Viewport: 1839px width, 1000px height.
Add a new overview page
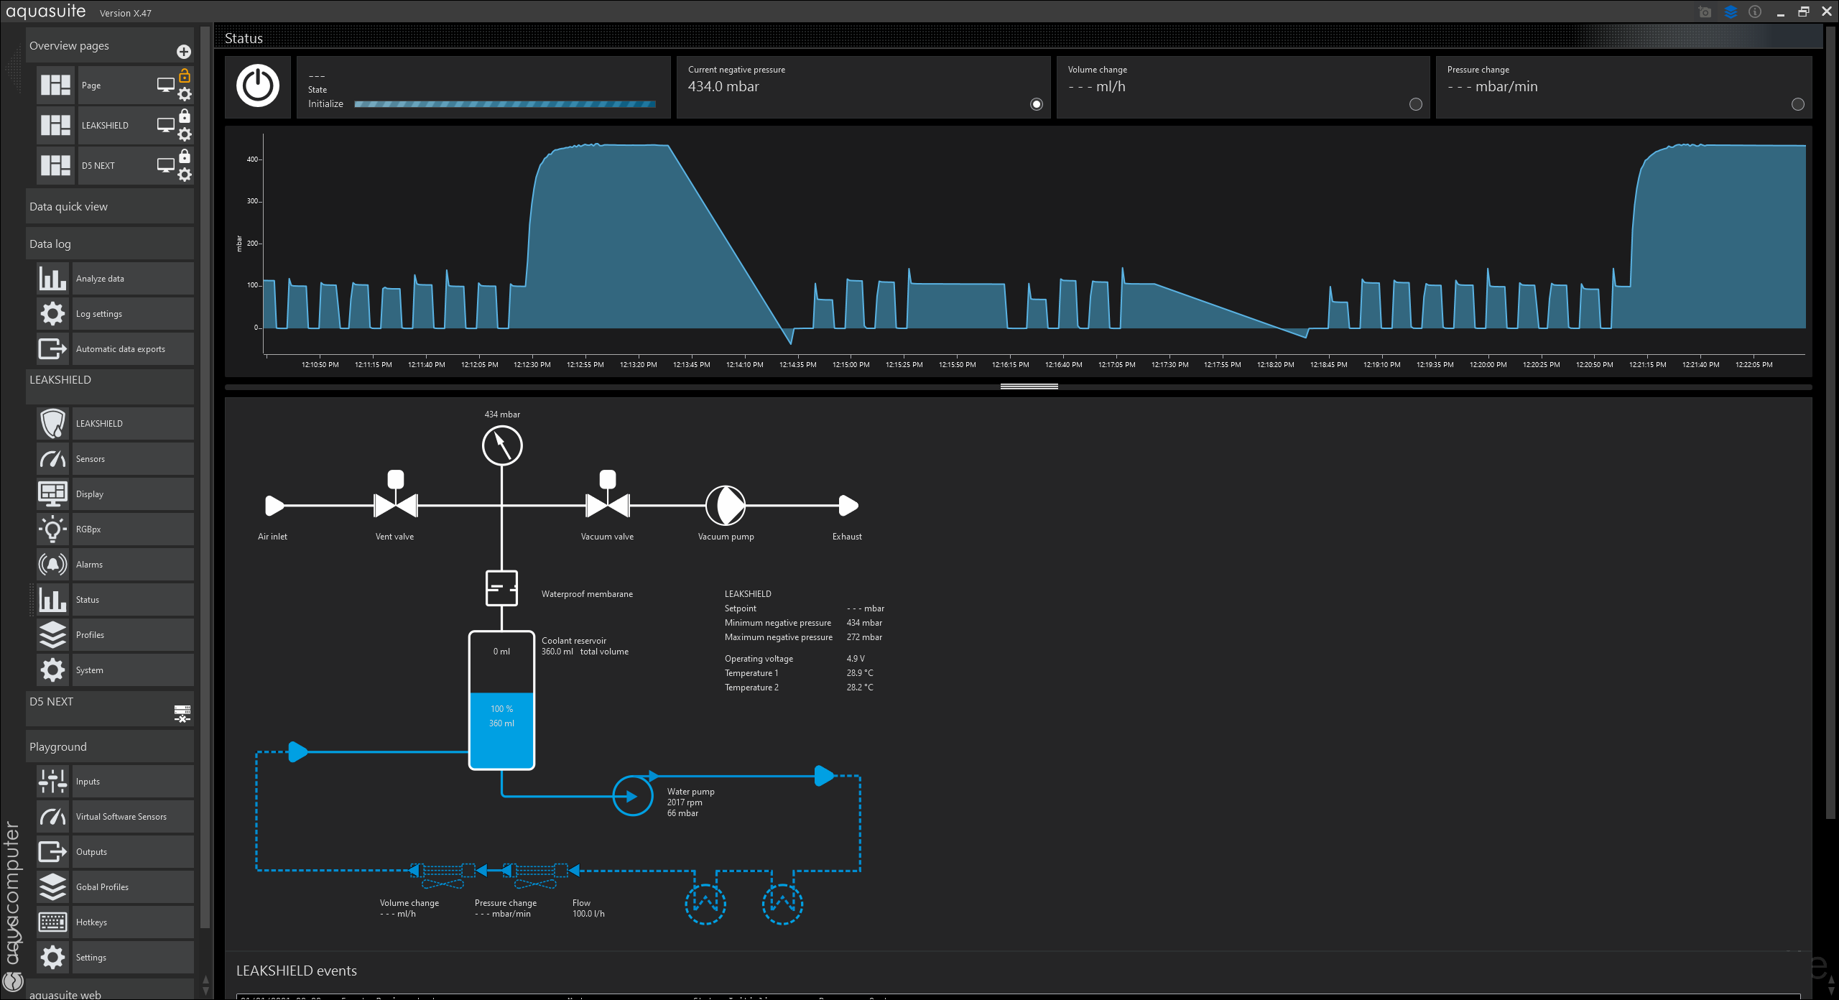click(184, 52)
